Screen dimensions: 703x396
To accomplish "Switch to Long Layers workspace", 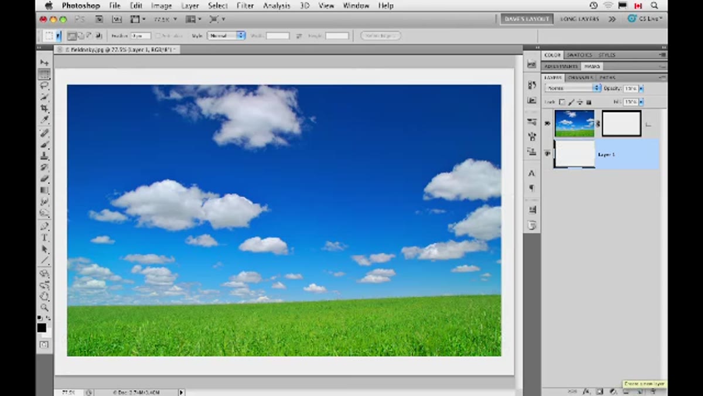I will (579, 19).
